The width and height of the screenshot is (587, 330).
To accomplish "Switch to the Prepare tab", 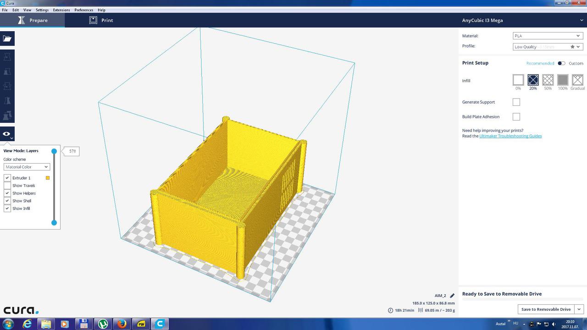I will click(x=32, y=20).
